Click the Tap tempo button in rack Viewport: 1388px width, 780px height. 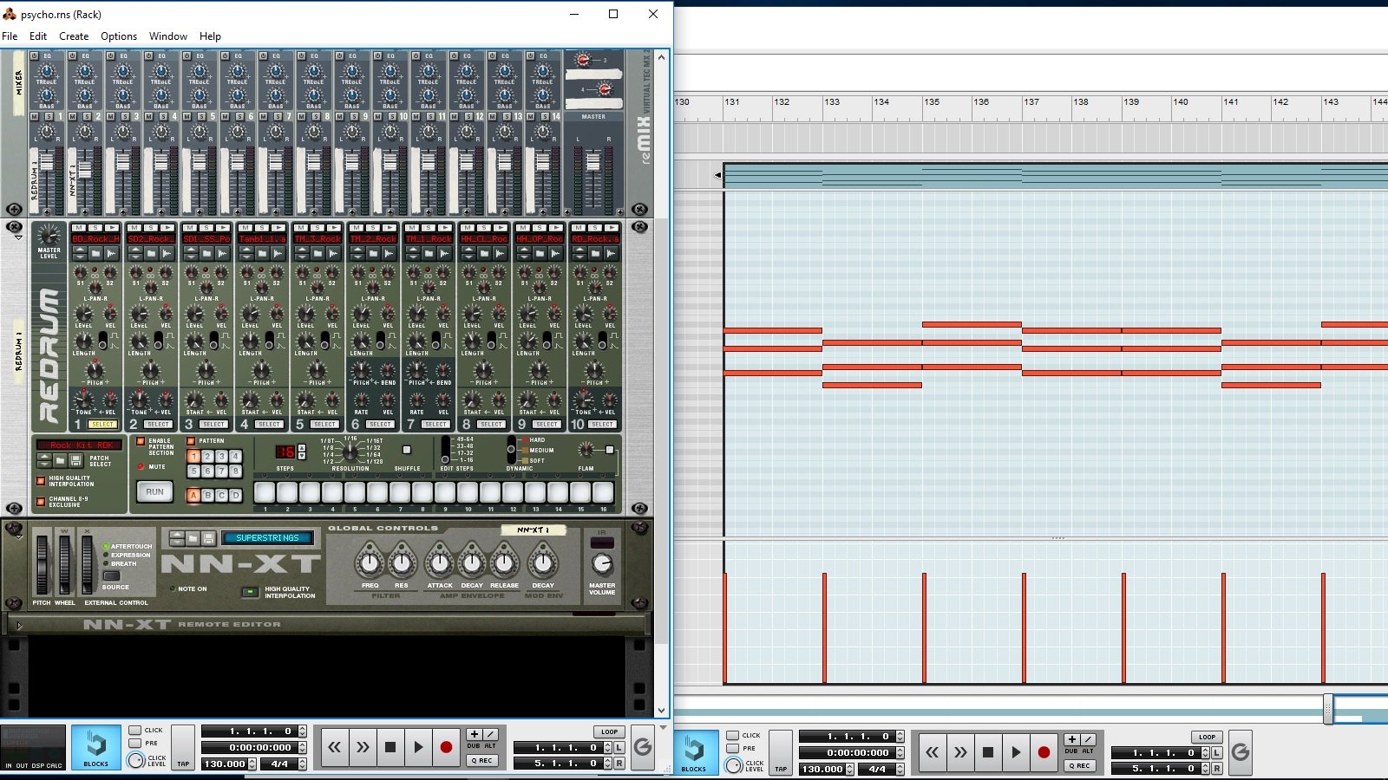183,746
